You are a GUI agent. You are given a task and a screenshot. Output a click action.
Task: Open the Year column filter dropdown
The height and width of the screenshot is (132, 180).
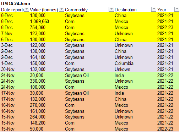coord(177,9)
